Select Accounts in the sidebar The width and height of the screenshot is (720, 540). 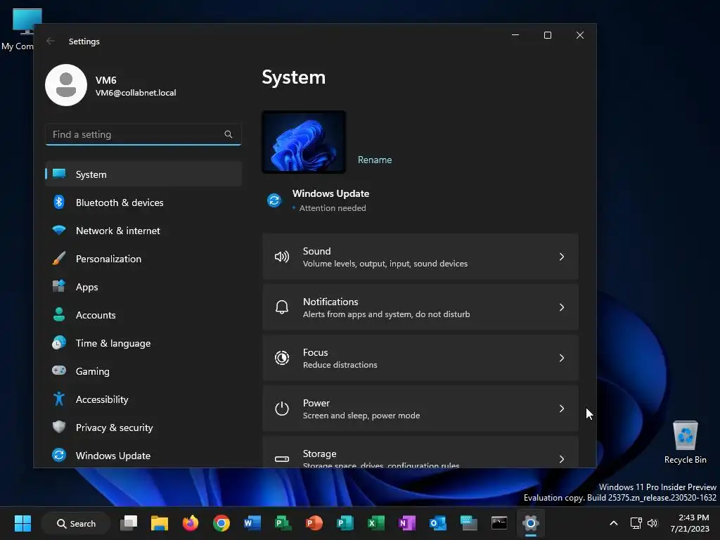click(x=143, y=315)
